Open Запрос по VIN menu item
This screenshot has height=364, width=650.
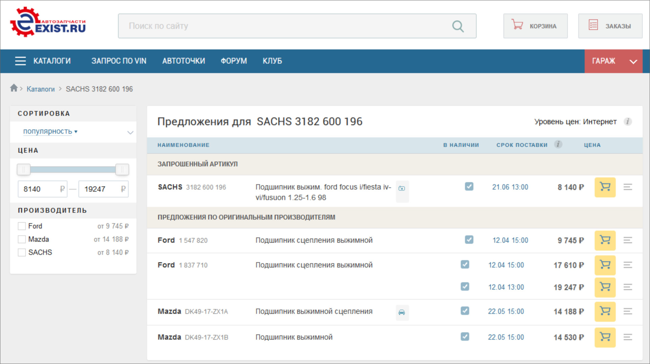[119, 61]
